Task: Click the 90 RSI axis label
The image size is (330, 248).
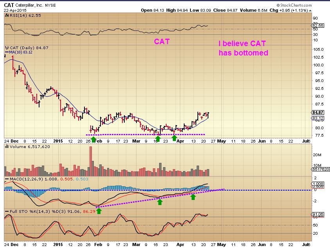Action: click(315, 18)
